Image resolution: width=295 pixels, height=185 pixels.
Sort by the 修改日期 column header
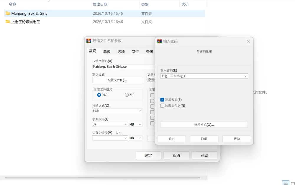pos(100,4)
